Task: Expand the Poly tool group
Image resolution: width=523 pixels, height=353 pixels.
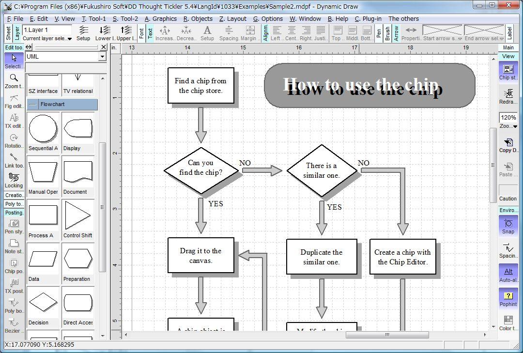Action: pos(14,204)
